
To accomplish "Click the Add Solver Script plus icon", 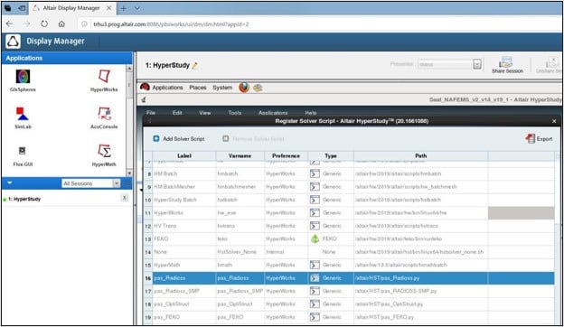I will pos(156,139).
